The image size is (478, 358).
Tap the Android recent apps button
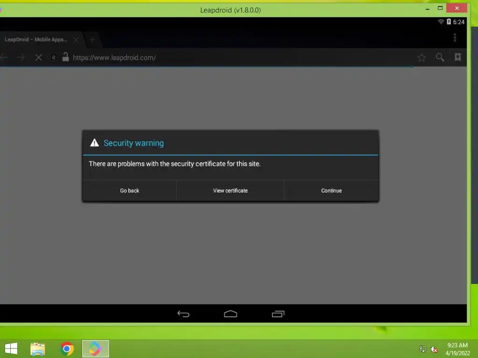278,314
